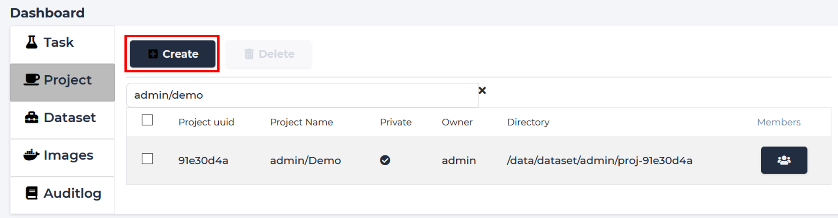
Task: Open members of admin/Demo project
Action: click(784, 160)
